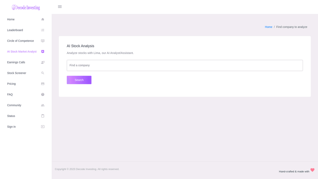The image size is (318, 179).
Task: Go to Stock Screener page
Action: pos(17,73)
